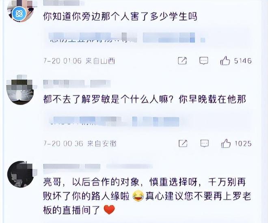Image resolution: width=268 pixels, height=223 pixels.
Task: Share the comment posted from 安徽
Action: tap(183, 143)
